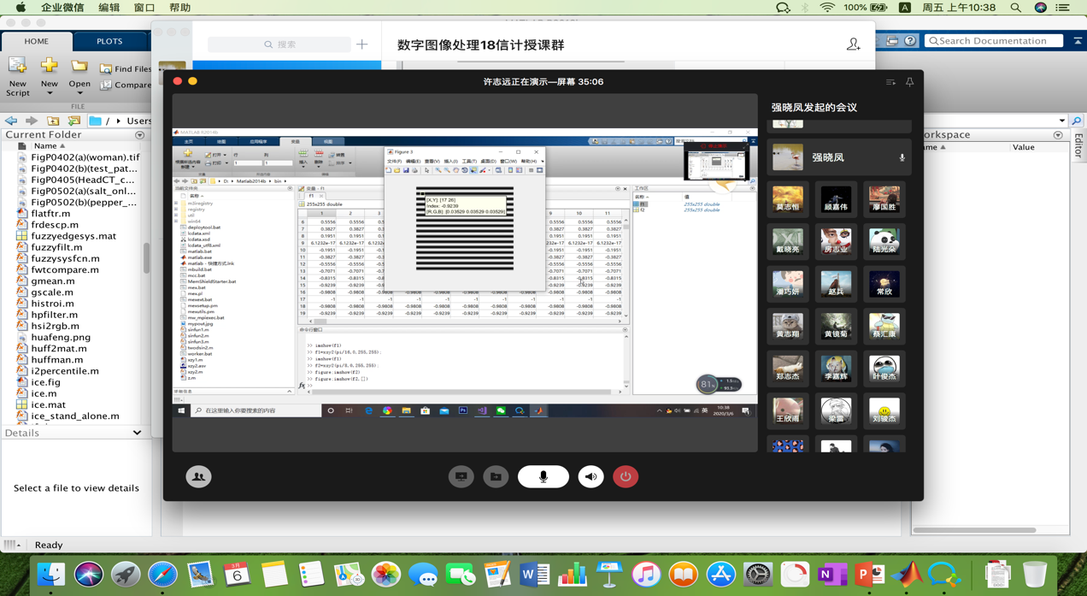Open the participants list icon
Image resolution: width=1087 pixels, height=596 pixels.
pos(198,476)
